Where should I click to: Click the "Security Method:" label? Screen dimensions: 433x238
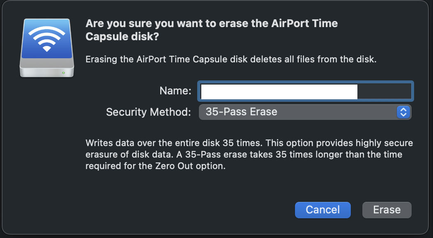148,112
